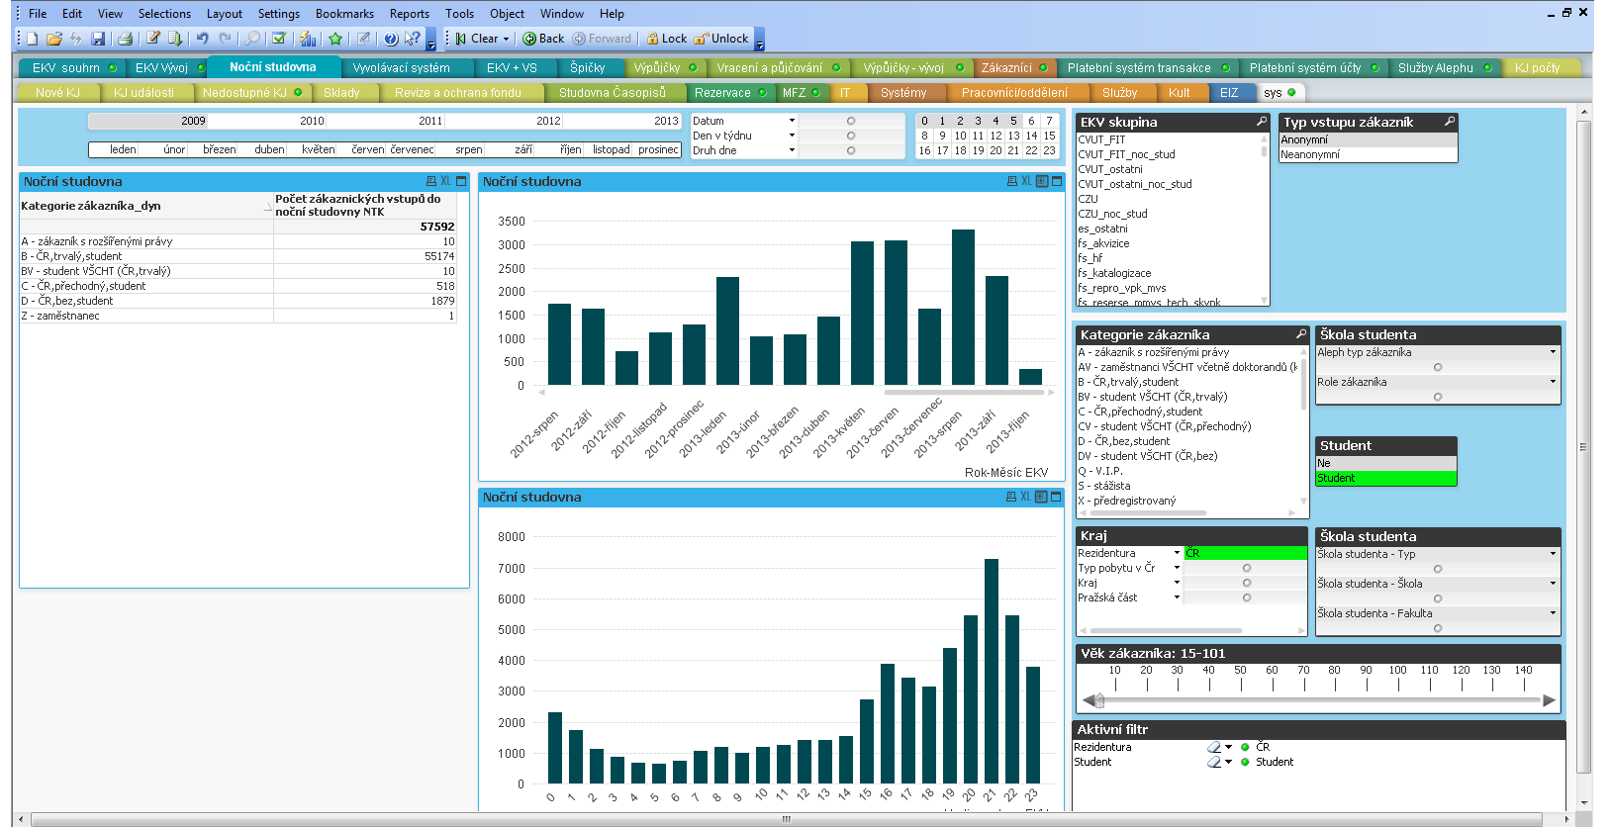Open the Datum dropdown

coord(792,121)
